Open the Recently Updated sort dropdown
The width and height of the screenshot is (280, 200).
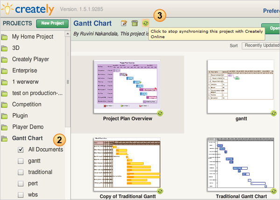pyautogui.click(x=261, y=46)
